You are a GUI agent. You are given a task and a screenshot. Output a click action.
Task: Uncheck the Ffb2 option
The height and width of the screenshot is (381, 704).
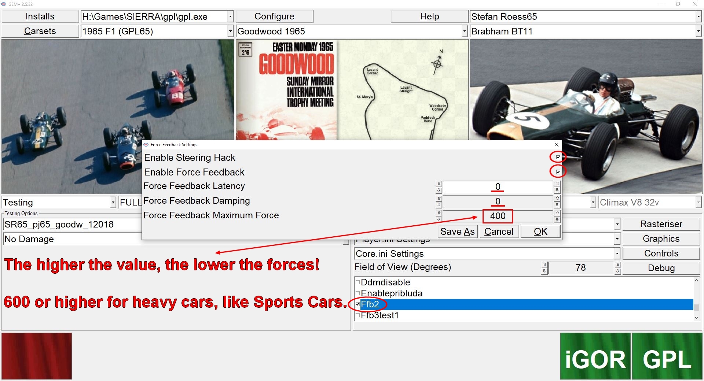357,304
